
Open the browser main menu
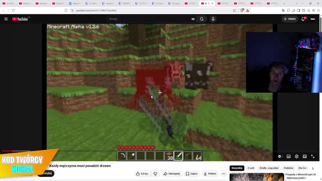[x=318, y=10]
